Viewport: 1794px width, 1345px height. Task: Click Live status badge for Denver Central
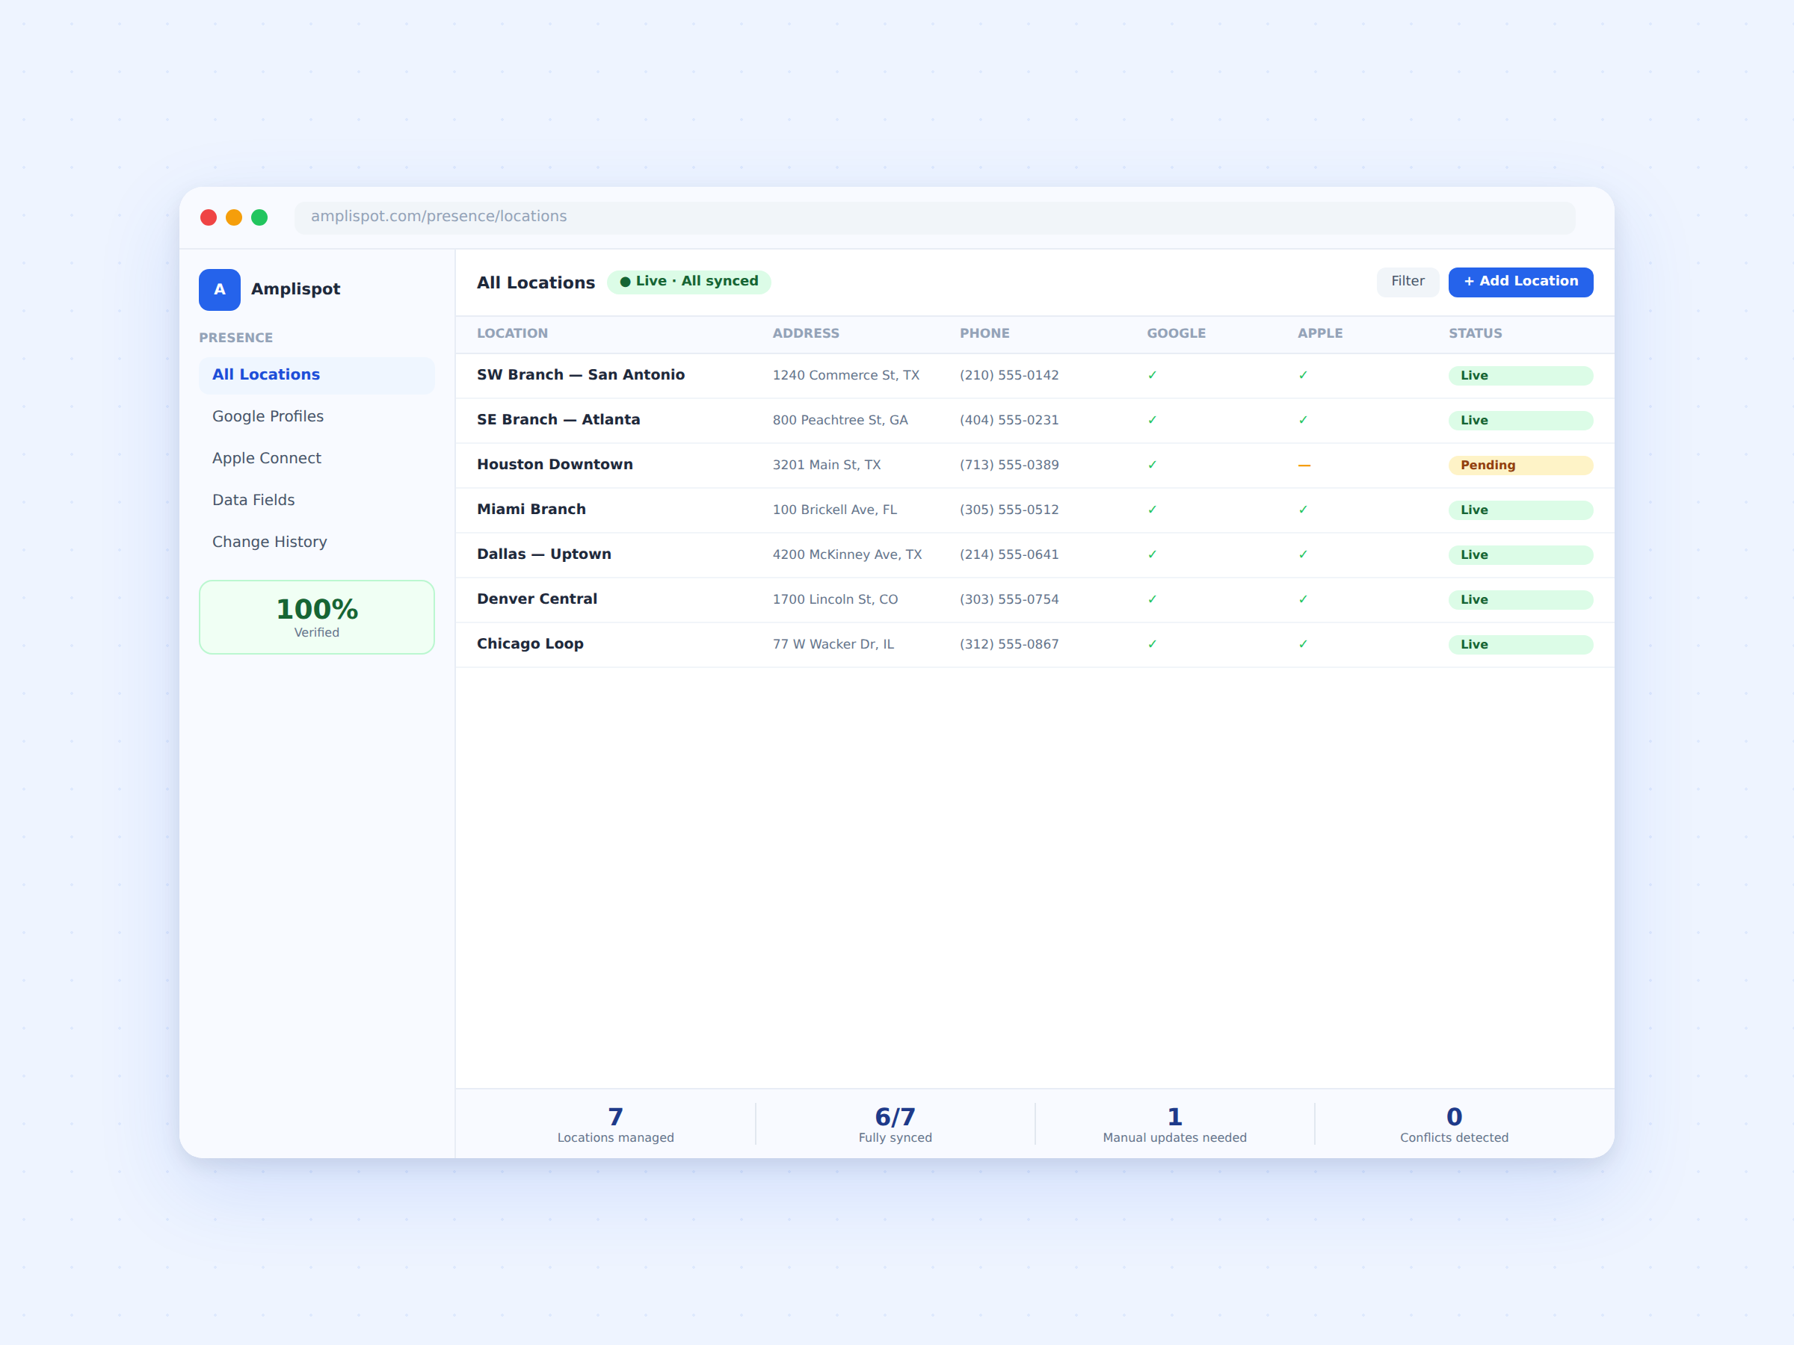point(1520,600)
